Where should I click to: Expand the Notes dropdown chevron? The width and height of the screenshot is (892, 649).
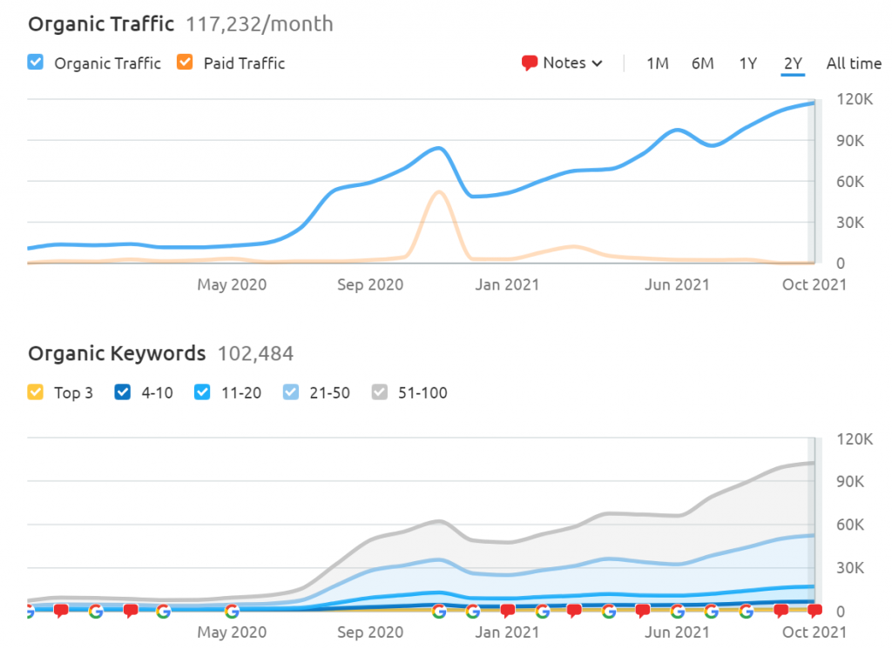(x=597, y=64)
